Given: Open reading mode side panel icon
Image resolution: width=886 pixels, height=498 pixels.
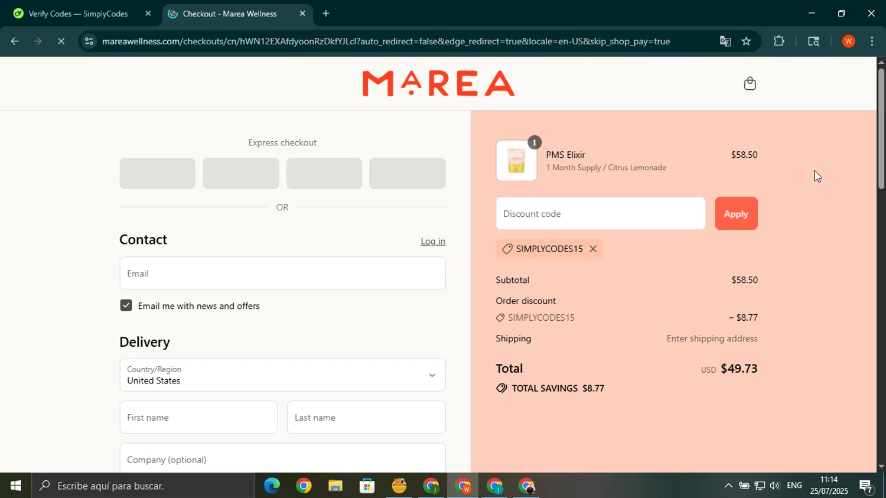Looking at the screenshot, I should [813, 41].
